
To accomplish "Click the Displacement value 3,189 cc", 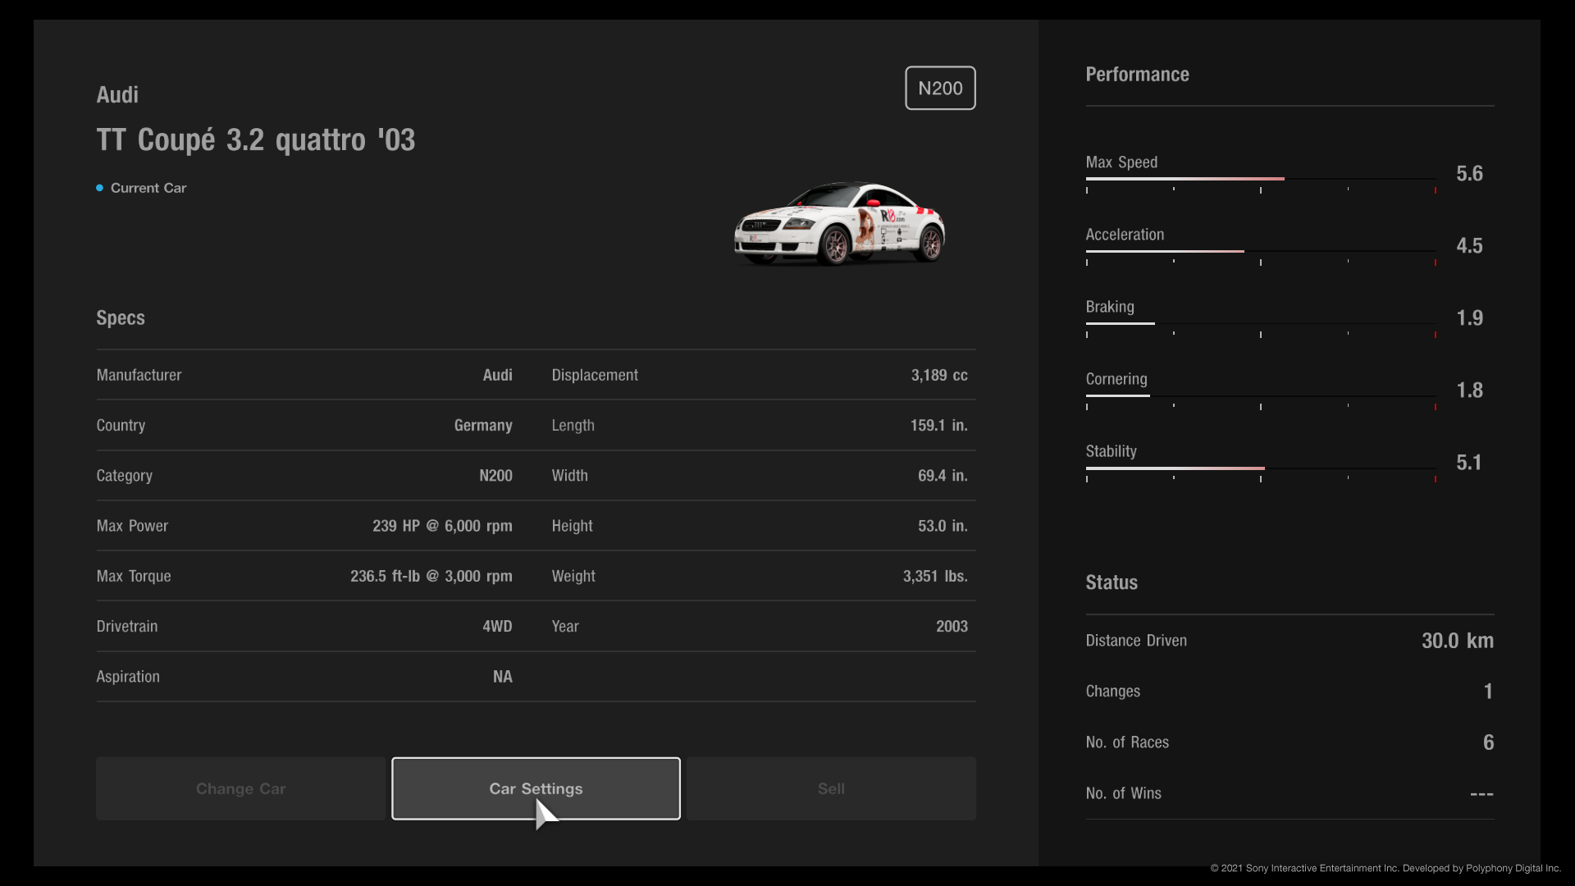I will 939,375.
